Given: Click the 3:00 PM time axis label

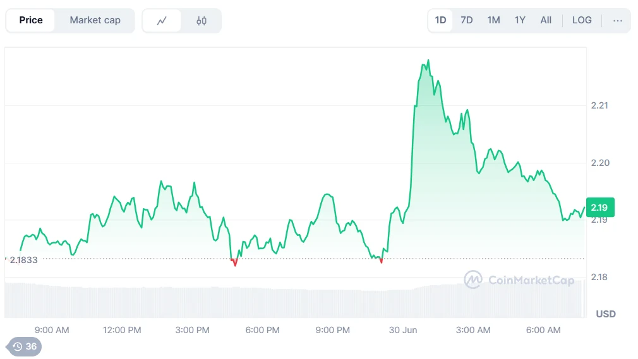Looking at the screenshot, I should [x=193, y=330].
